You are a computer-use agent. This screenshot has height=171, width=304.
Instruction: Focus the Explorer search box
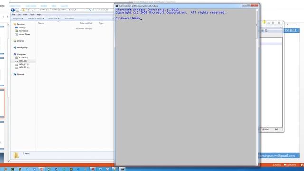[103, 9]
